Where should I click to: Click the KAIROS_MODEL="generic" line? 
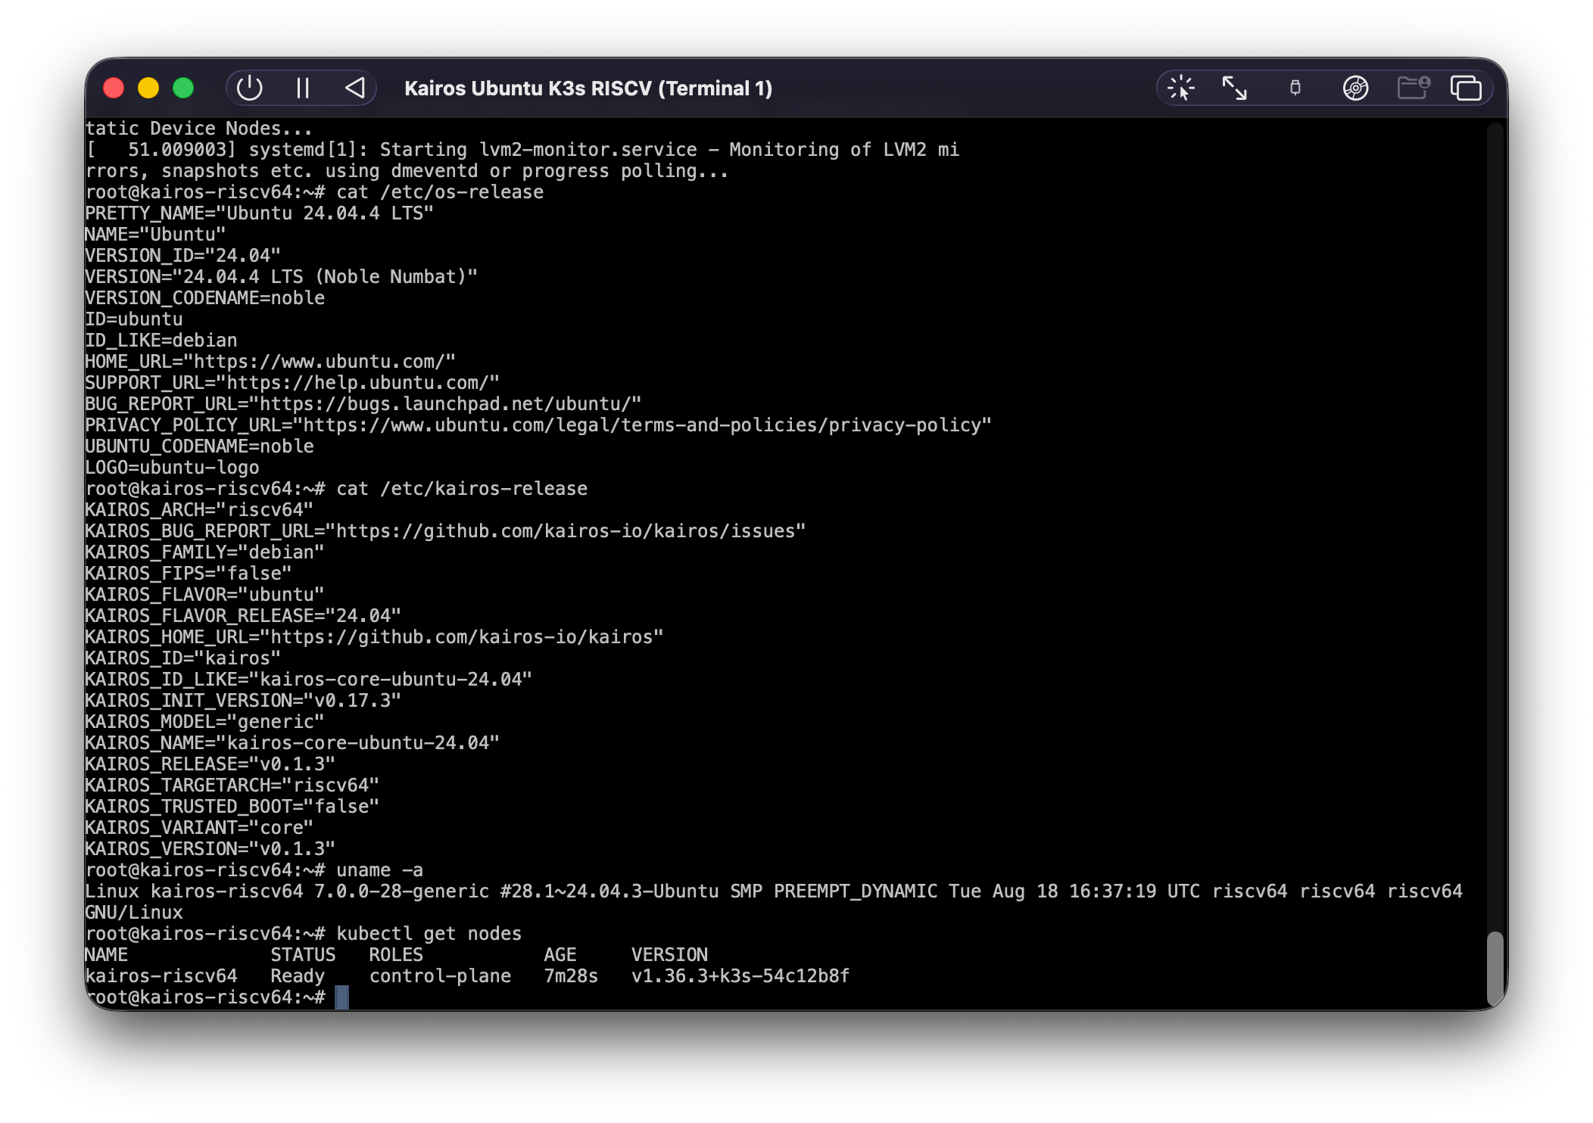pyautogui.click(x=204, y=722)
